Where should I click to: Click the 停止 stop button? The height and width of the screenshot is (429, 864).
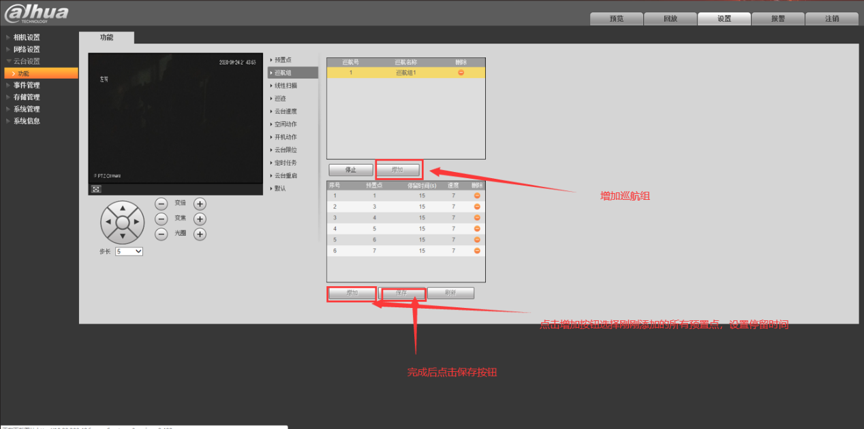click(x=350, y=170)
